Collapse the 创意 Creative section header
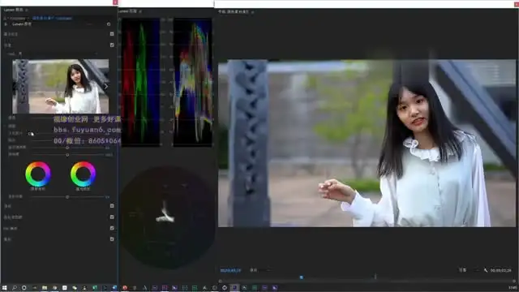Screen dimensions: 519x292 coord(7,45)
